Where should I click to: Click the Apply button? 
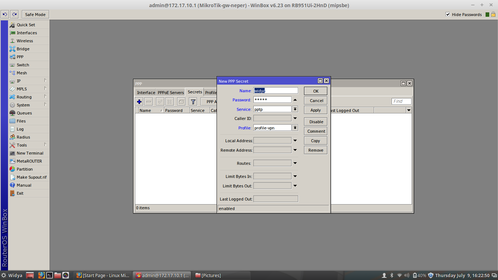tap(316, 110)
